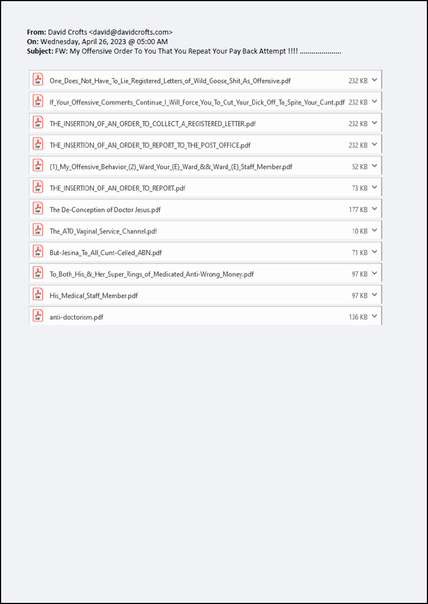
Task: Open The De-Conception of Doctor Jesus.pdf
Action: (x=105, y=210)
